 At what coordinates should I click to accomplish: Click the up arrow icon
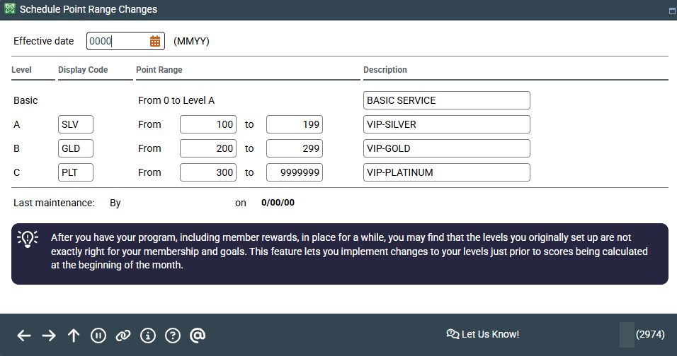(x=74, y=336)
